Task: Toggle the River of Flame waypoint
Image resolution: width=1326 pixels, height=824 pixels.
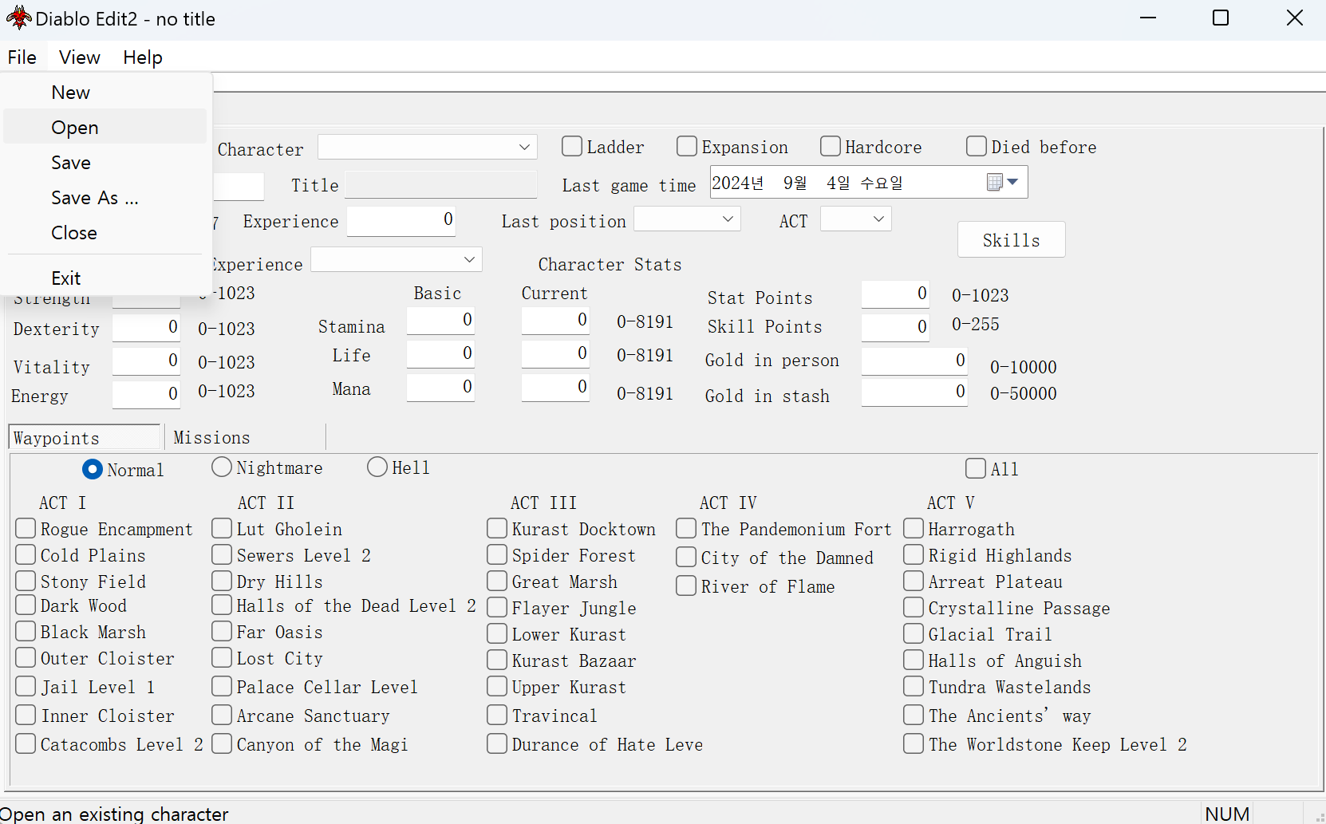Action: [686, 585]
